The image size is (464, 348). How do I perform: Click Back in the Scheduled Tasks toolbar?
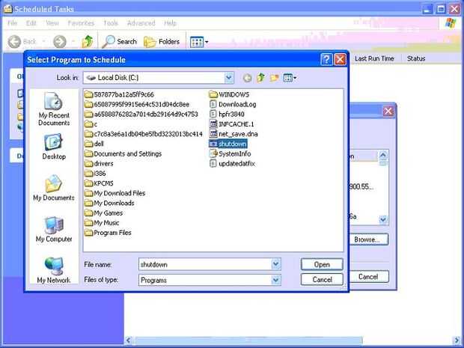[22, 42]
